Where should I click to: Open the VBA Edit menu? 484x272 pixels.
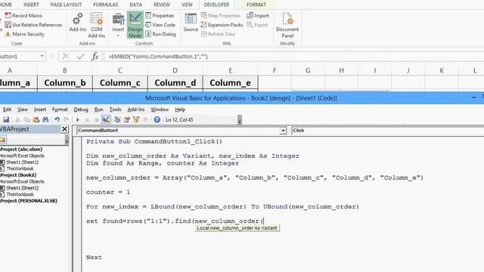7,110
